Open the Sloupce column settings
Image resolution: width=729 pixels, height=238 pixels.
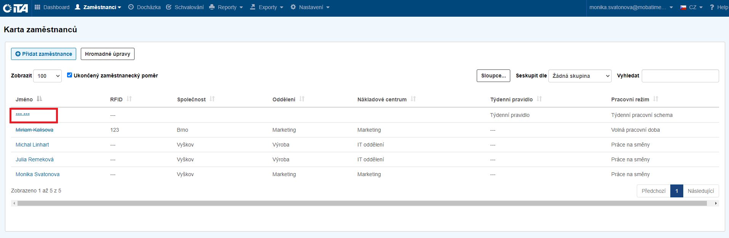click(493, 76)
